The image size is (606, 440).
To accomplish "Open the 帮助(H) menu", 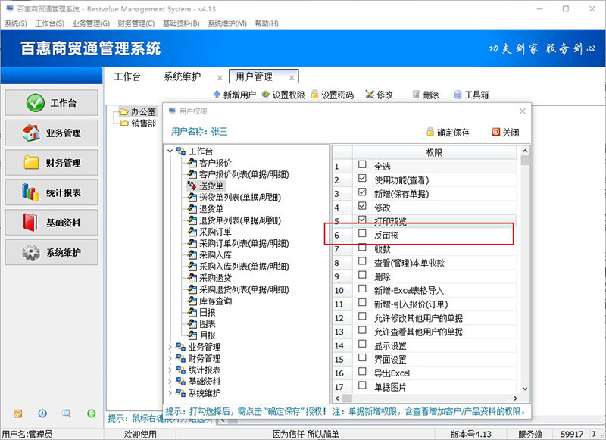I will [267, 23].
